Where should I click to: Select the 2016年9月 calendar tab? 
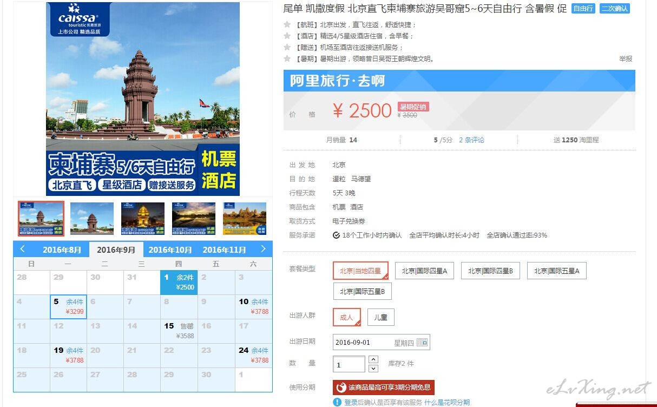coord(116,250)
